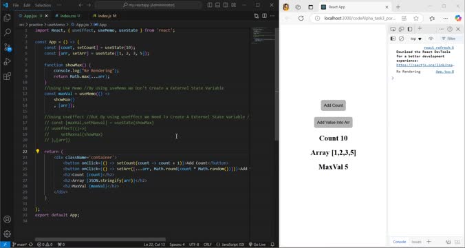Image resolution: width=465 pixels, height=248 pixels.
Task: Click the Ln 22, Col 13 status item
Action: point(154,245)
